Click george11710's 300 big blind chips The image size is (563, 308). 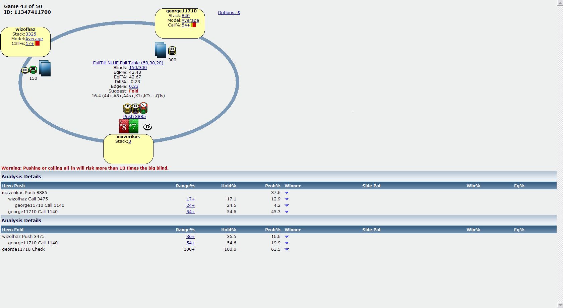(172, 51)
